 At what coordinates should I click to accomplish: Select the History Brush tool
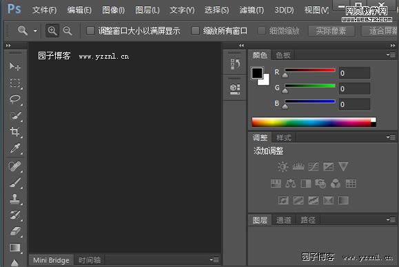click(x=14, y=215)
